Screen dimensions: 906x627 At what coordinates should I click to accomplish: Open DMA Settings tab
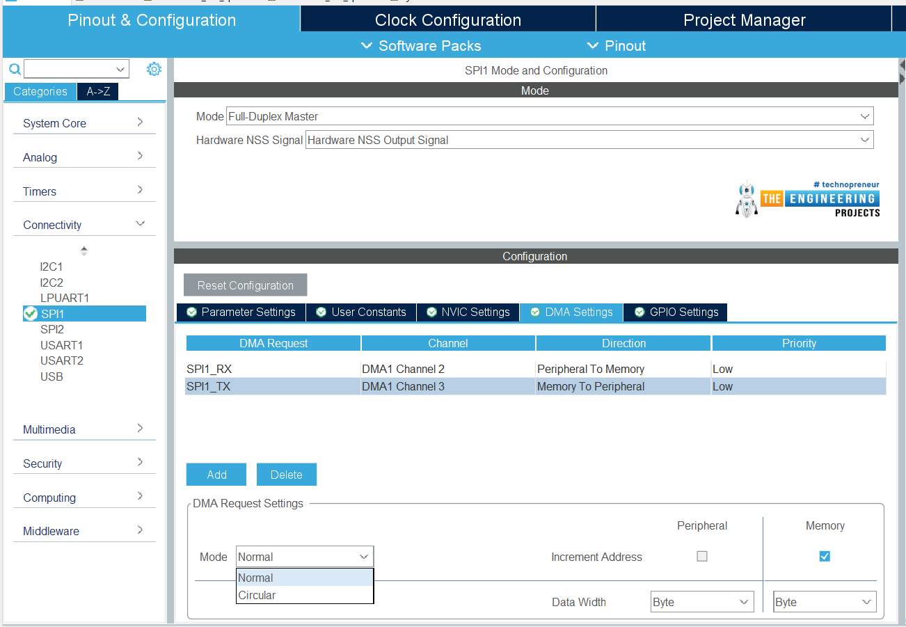[571, 312]
